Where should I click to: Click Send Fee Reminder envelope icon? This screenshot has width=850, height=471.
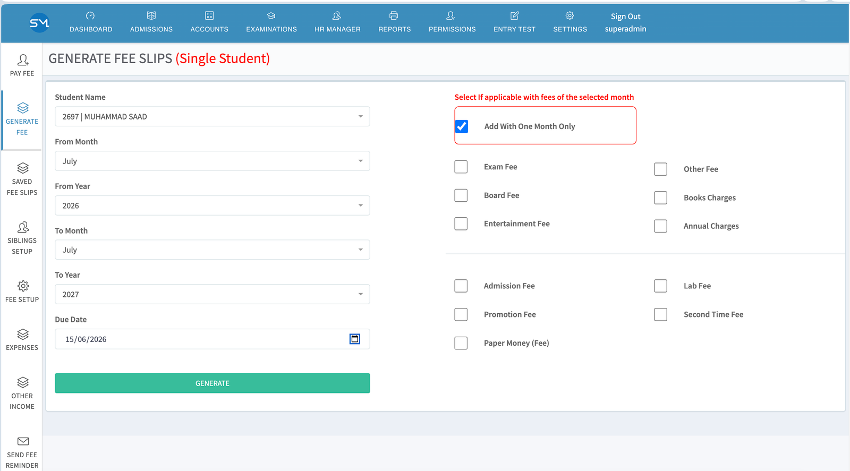(x=23, y=441)
